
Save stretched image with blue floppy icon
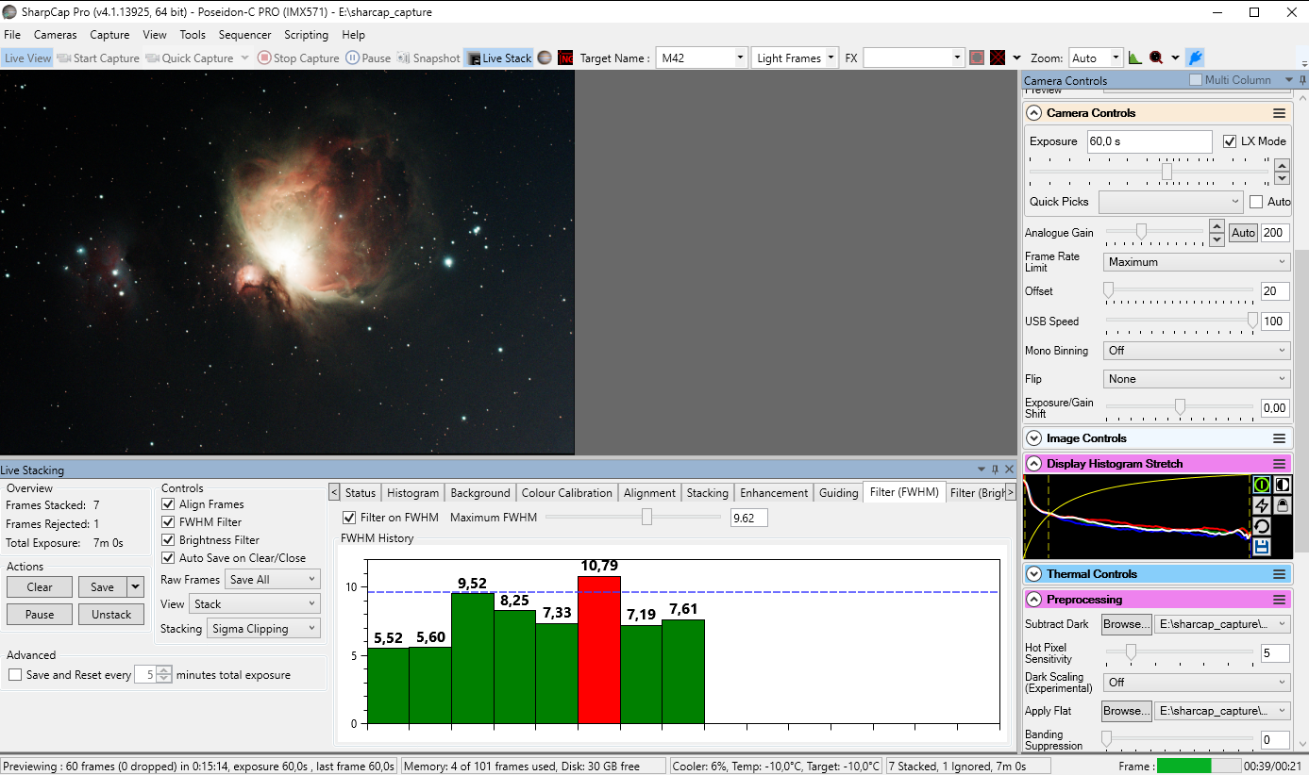tap(1262, 547)
